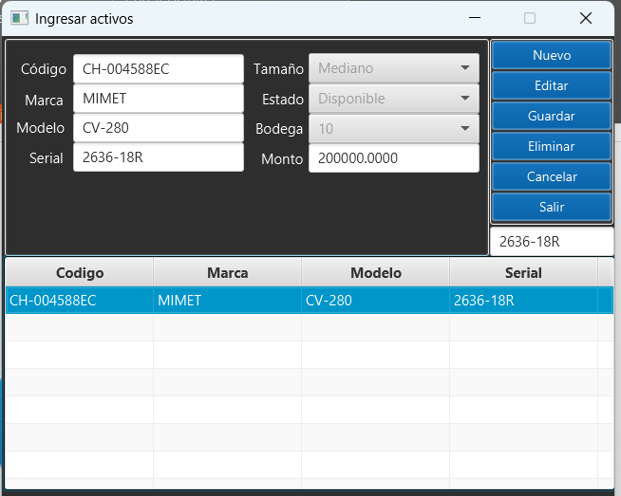Edit the Monto amount field
This screenshot has height=496, width=621.
point(393,158)
